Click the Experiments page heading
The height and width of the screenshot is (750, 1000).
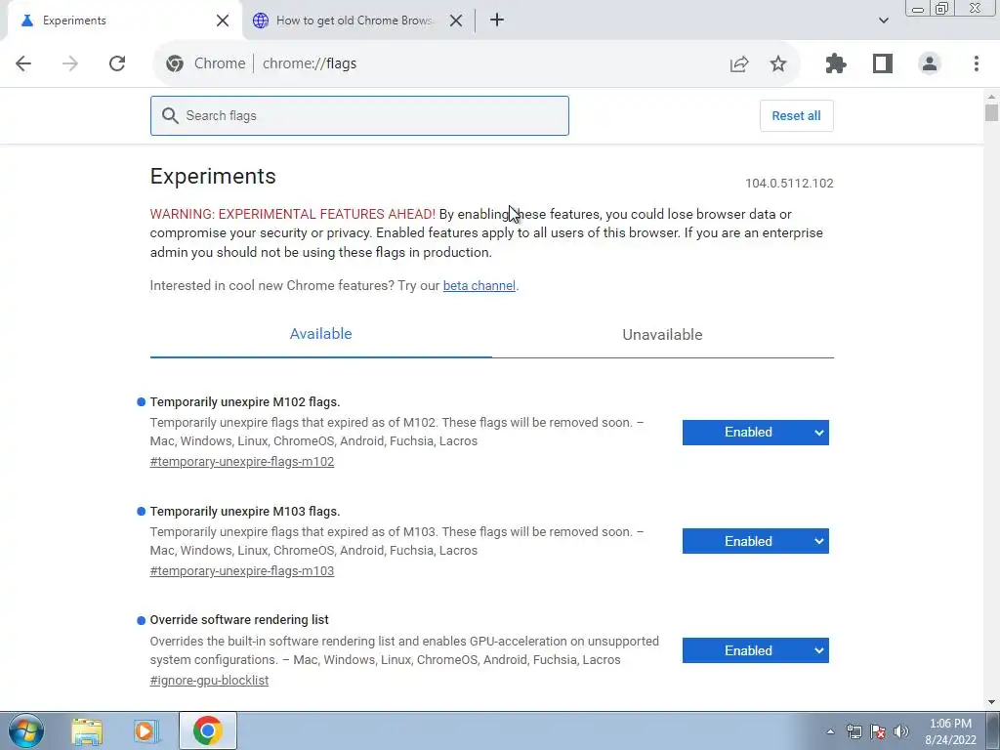213,176
